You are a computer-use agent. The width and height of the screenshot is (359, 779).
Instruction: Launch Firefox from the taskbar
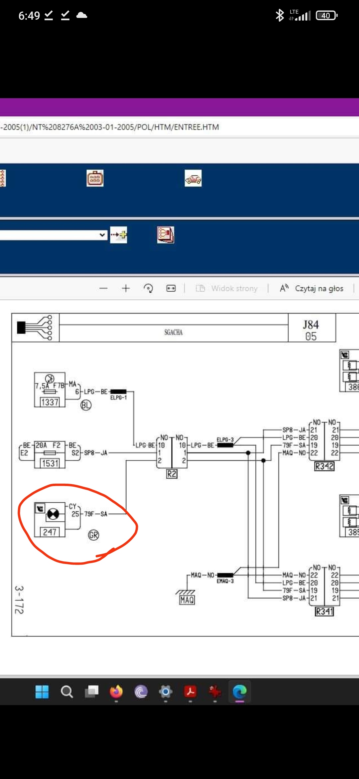116,692
